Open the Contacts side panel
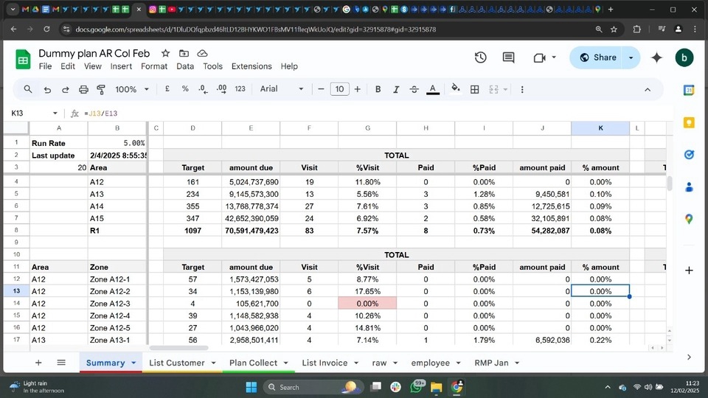Screen dimensions: 708x398 [x=689, y=186]
